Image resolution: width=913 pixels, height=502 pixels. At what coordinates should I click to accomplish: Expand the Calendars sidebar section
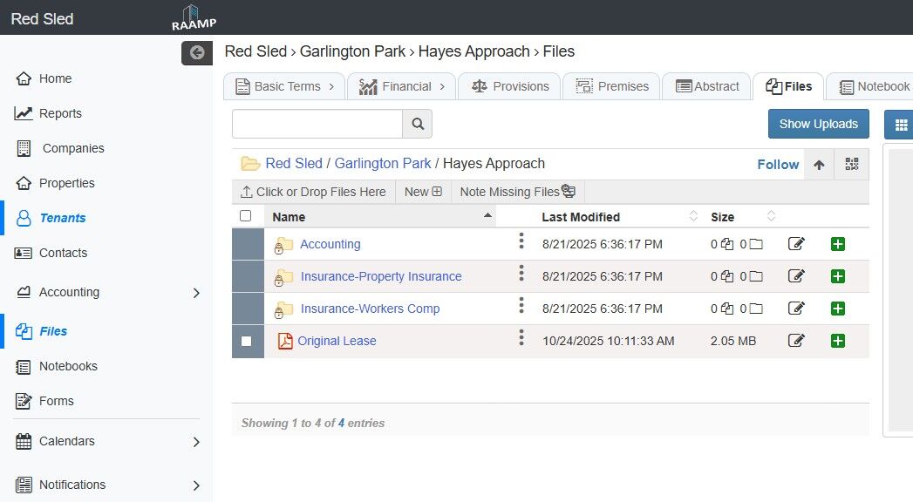click(196, 442)
